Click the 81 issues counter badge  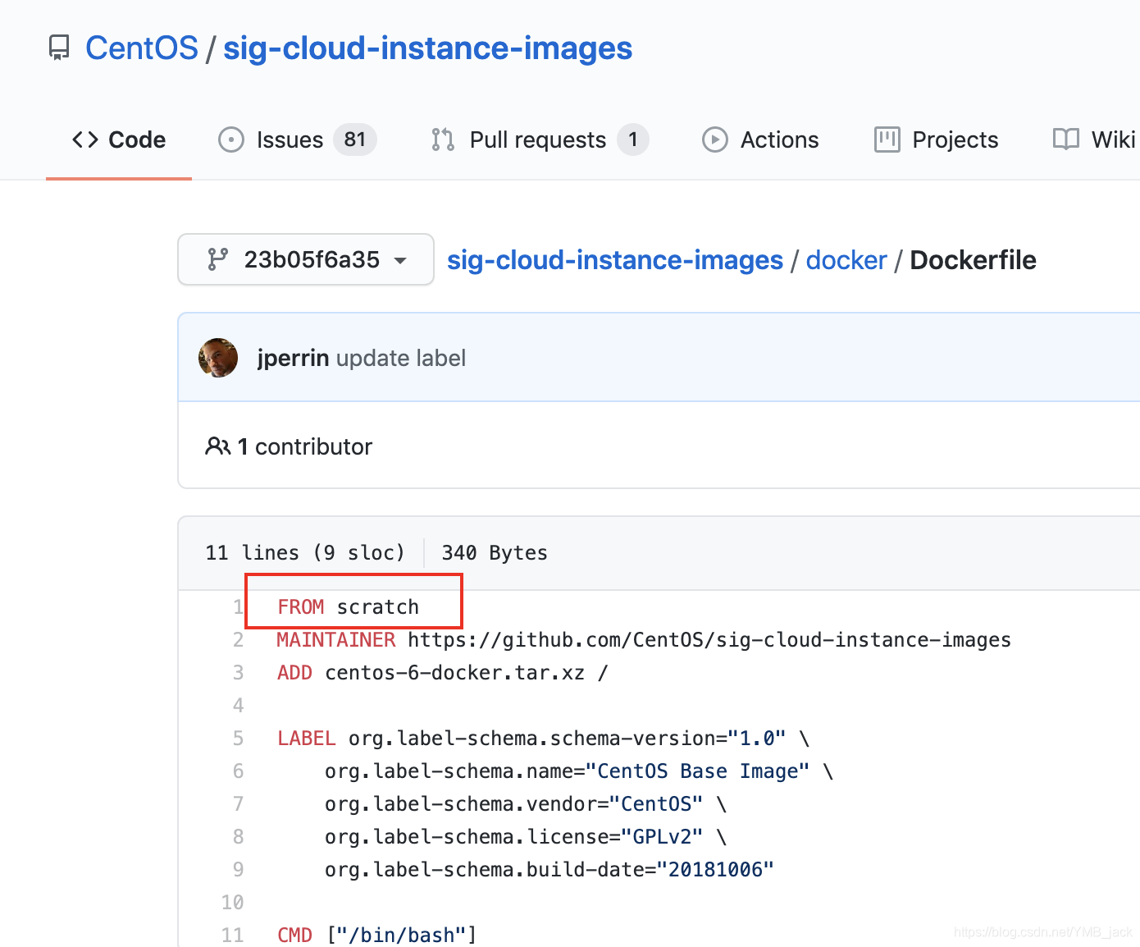pyautogui.click(x=355, y=140)
